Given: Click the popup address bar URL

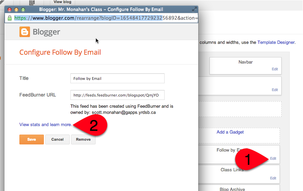Looking at the screenshot, I should click(106, 18).
